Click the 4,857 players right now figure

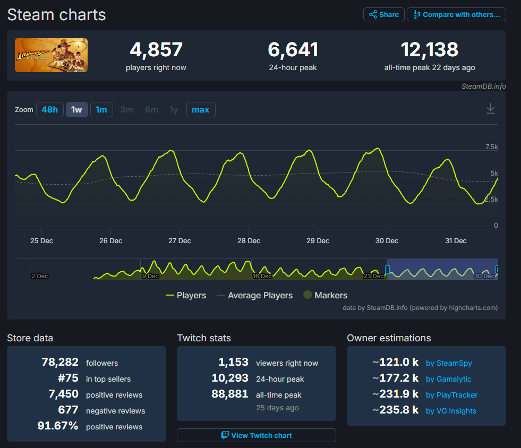pyautogui.click(x=156, y=50)
